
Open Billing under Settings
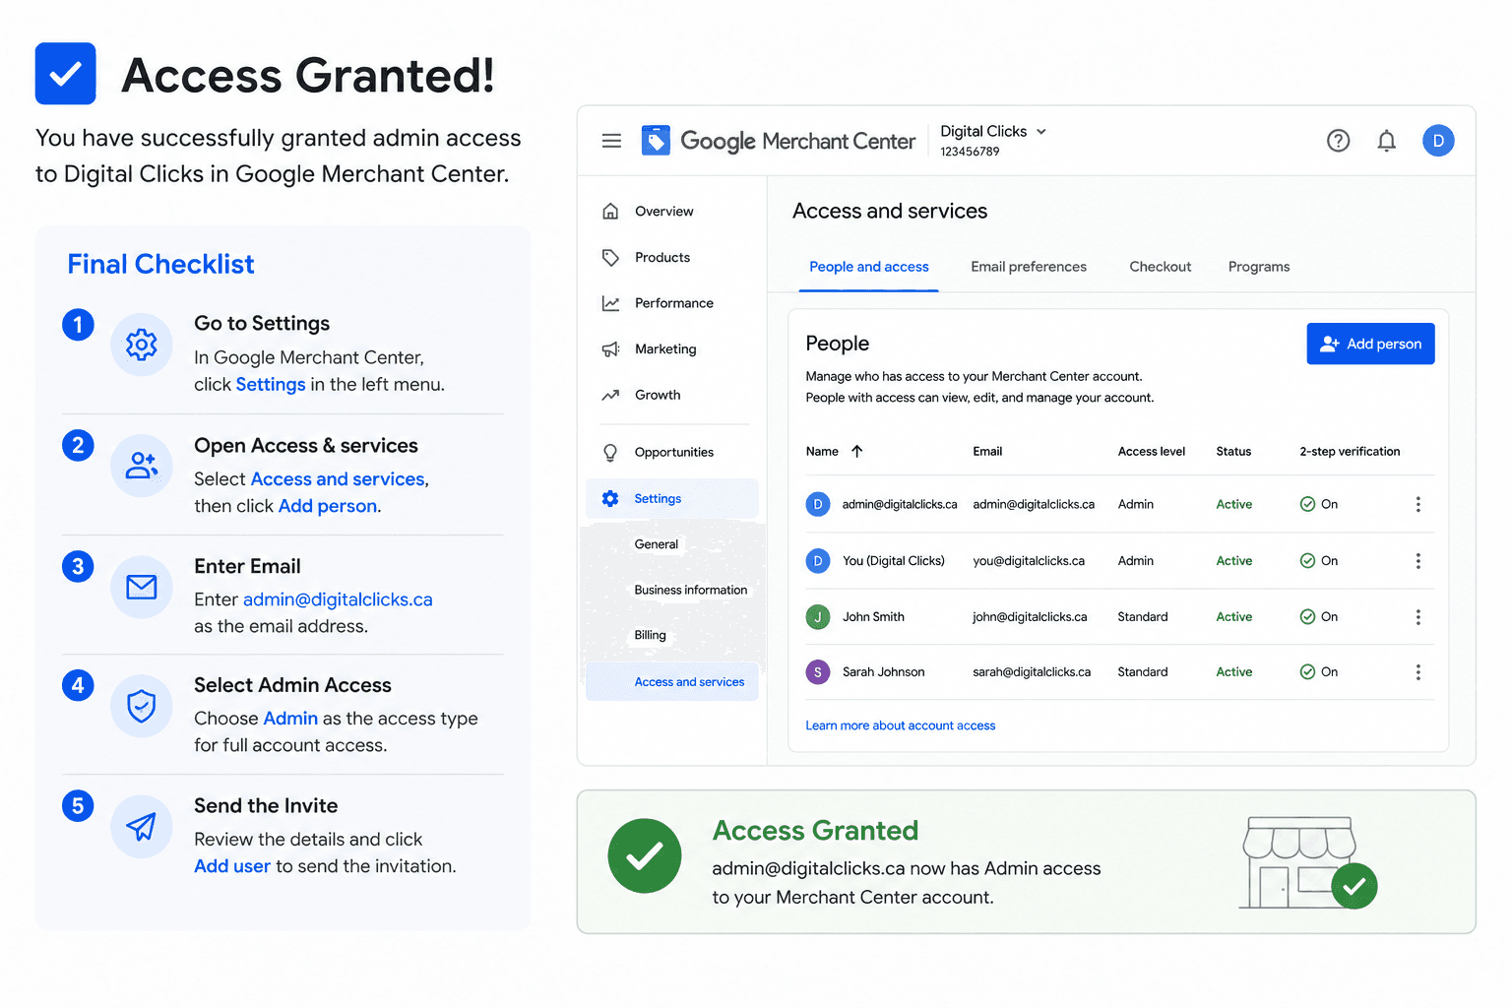tap(651, 636)
